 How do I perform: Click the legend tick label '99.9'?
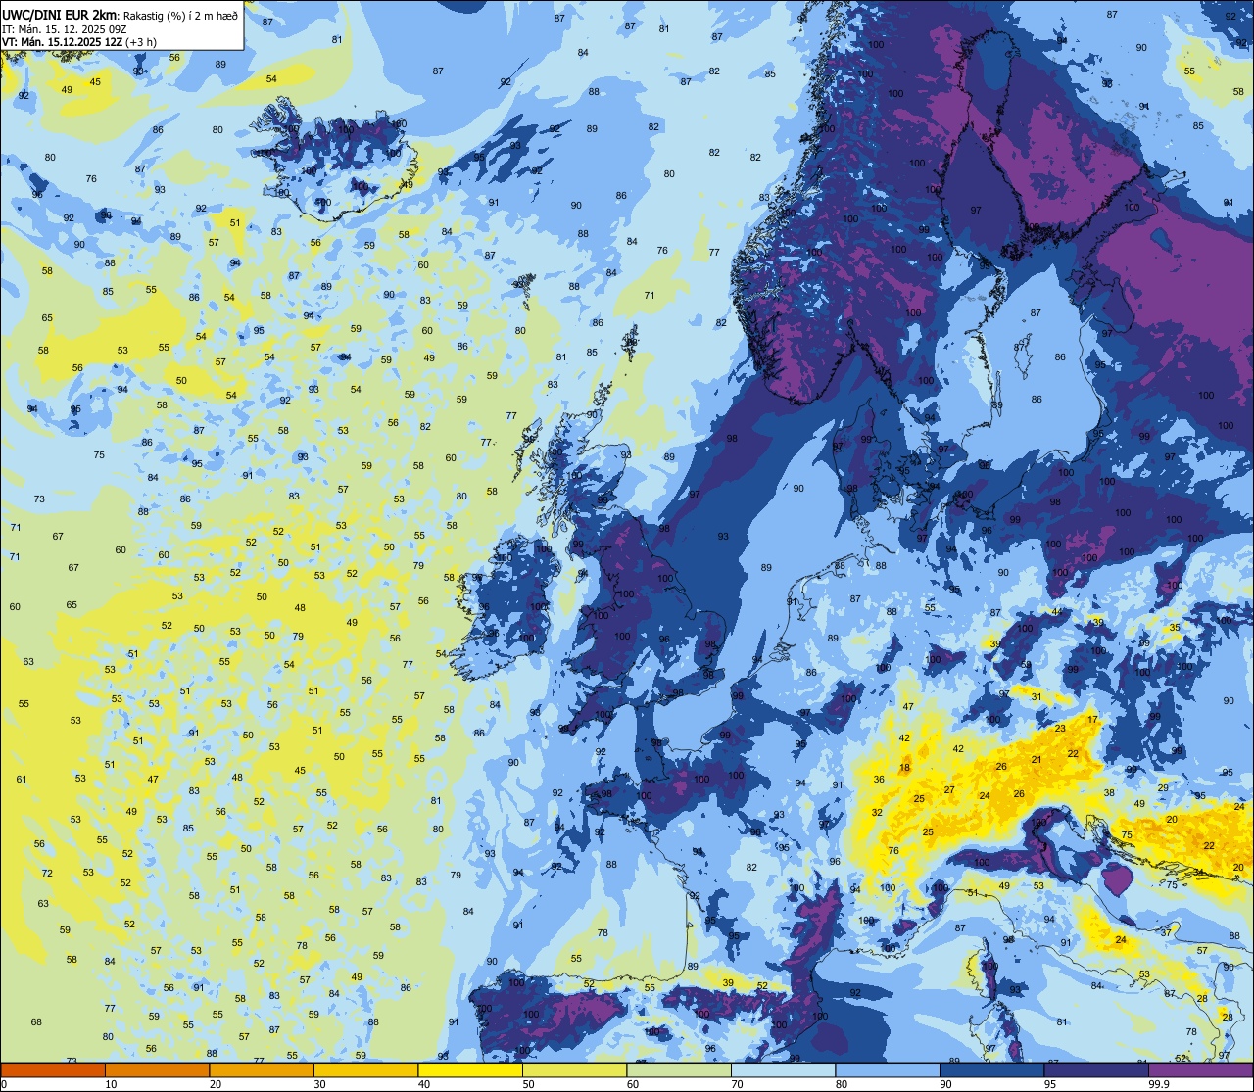[1159, 1084]
